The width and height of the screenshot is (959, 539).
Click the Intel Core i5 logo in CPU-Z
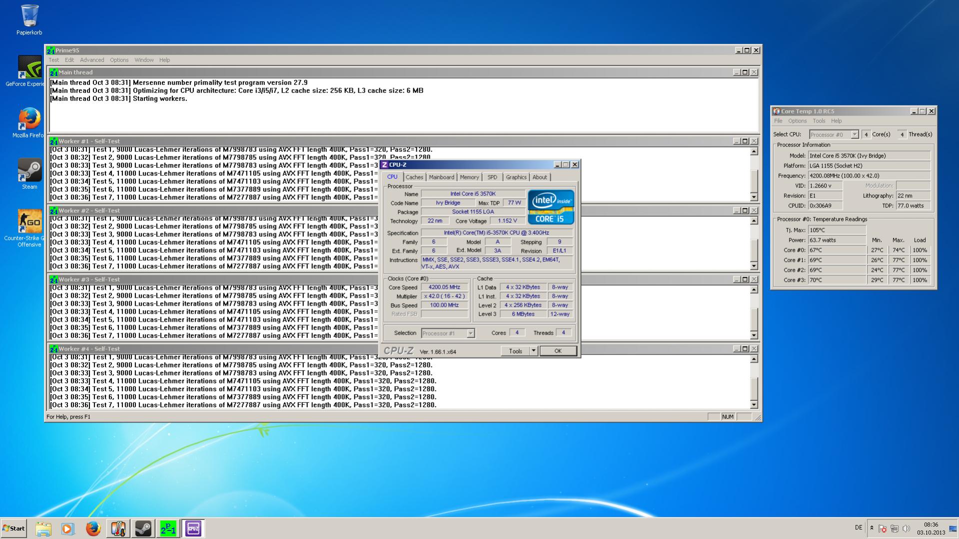click(x=551, y=207)
